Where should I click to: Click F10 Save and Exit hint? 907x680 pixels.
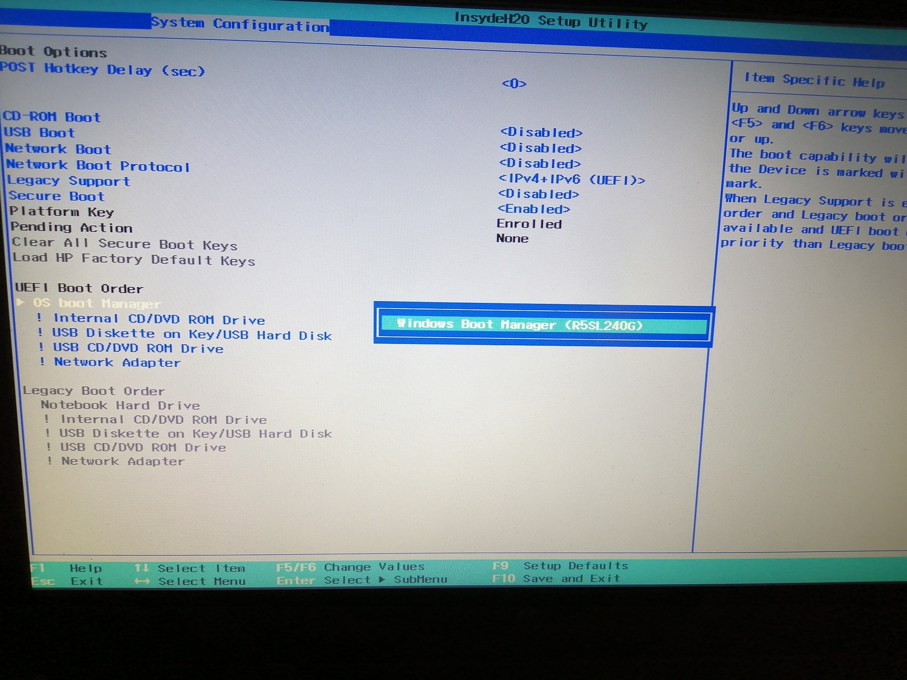coord(557,578)
